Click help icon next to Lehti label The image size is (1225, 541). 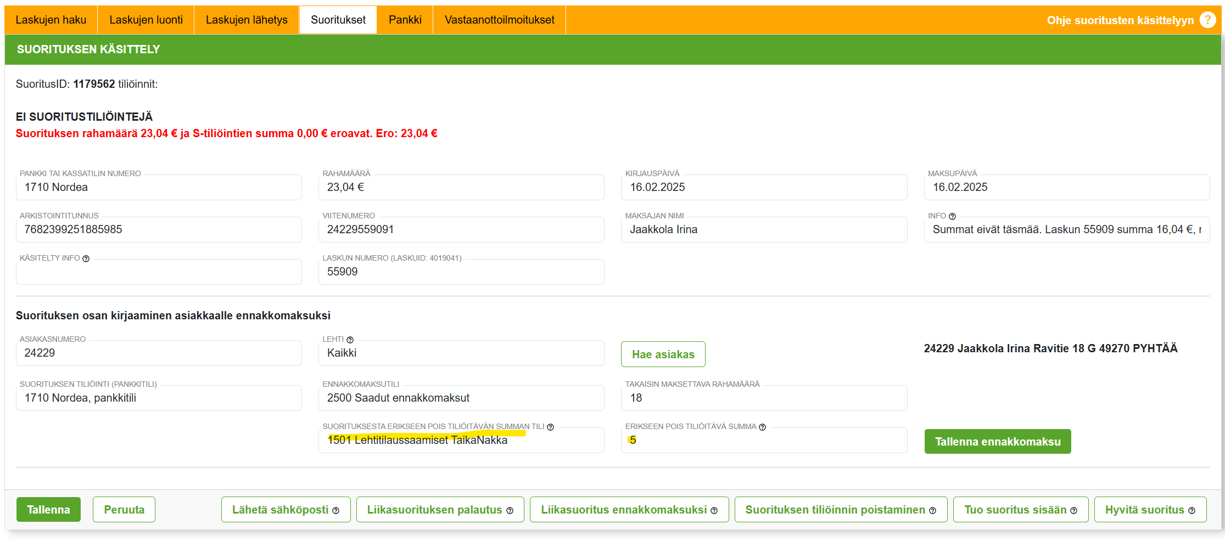[350, 340]
